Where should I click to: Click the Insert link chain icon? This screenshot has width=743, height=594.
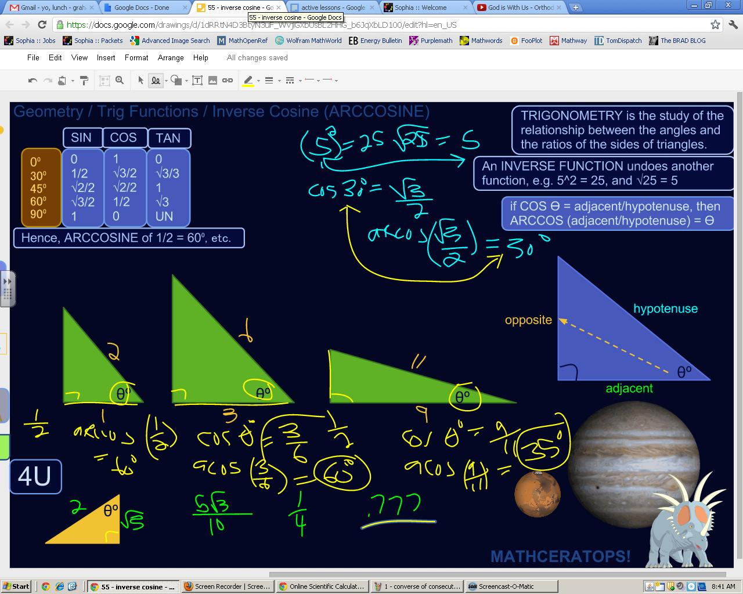point(228,81)
